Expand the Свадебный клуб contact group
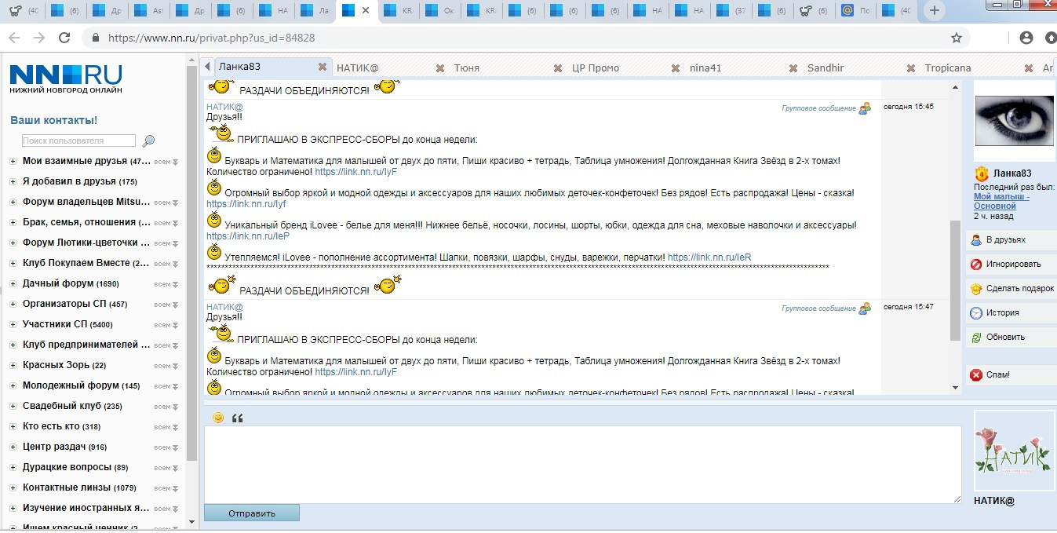1057x533 pixels. click(x=13, y=407)
